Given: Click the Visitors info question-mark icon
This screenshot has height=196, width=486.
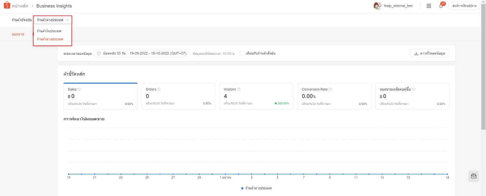Looking at the screenshot, I should point(239,89).
